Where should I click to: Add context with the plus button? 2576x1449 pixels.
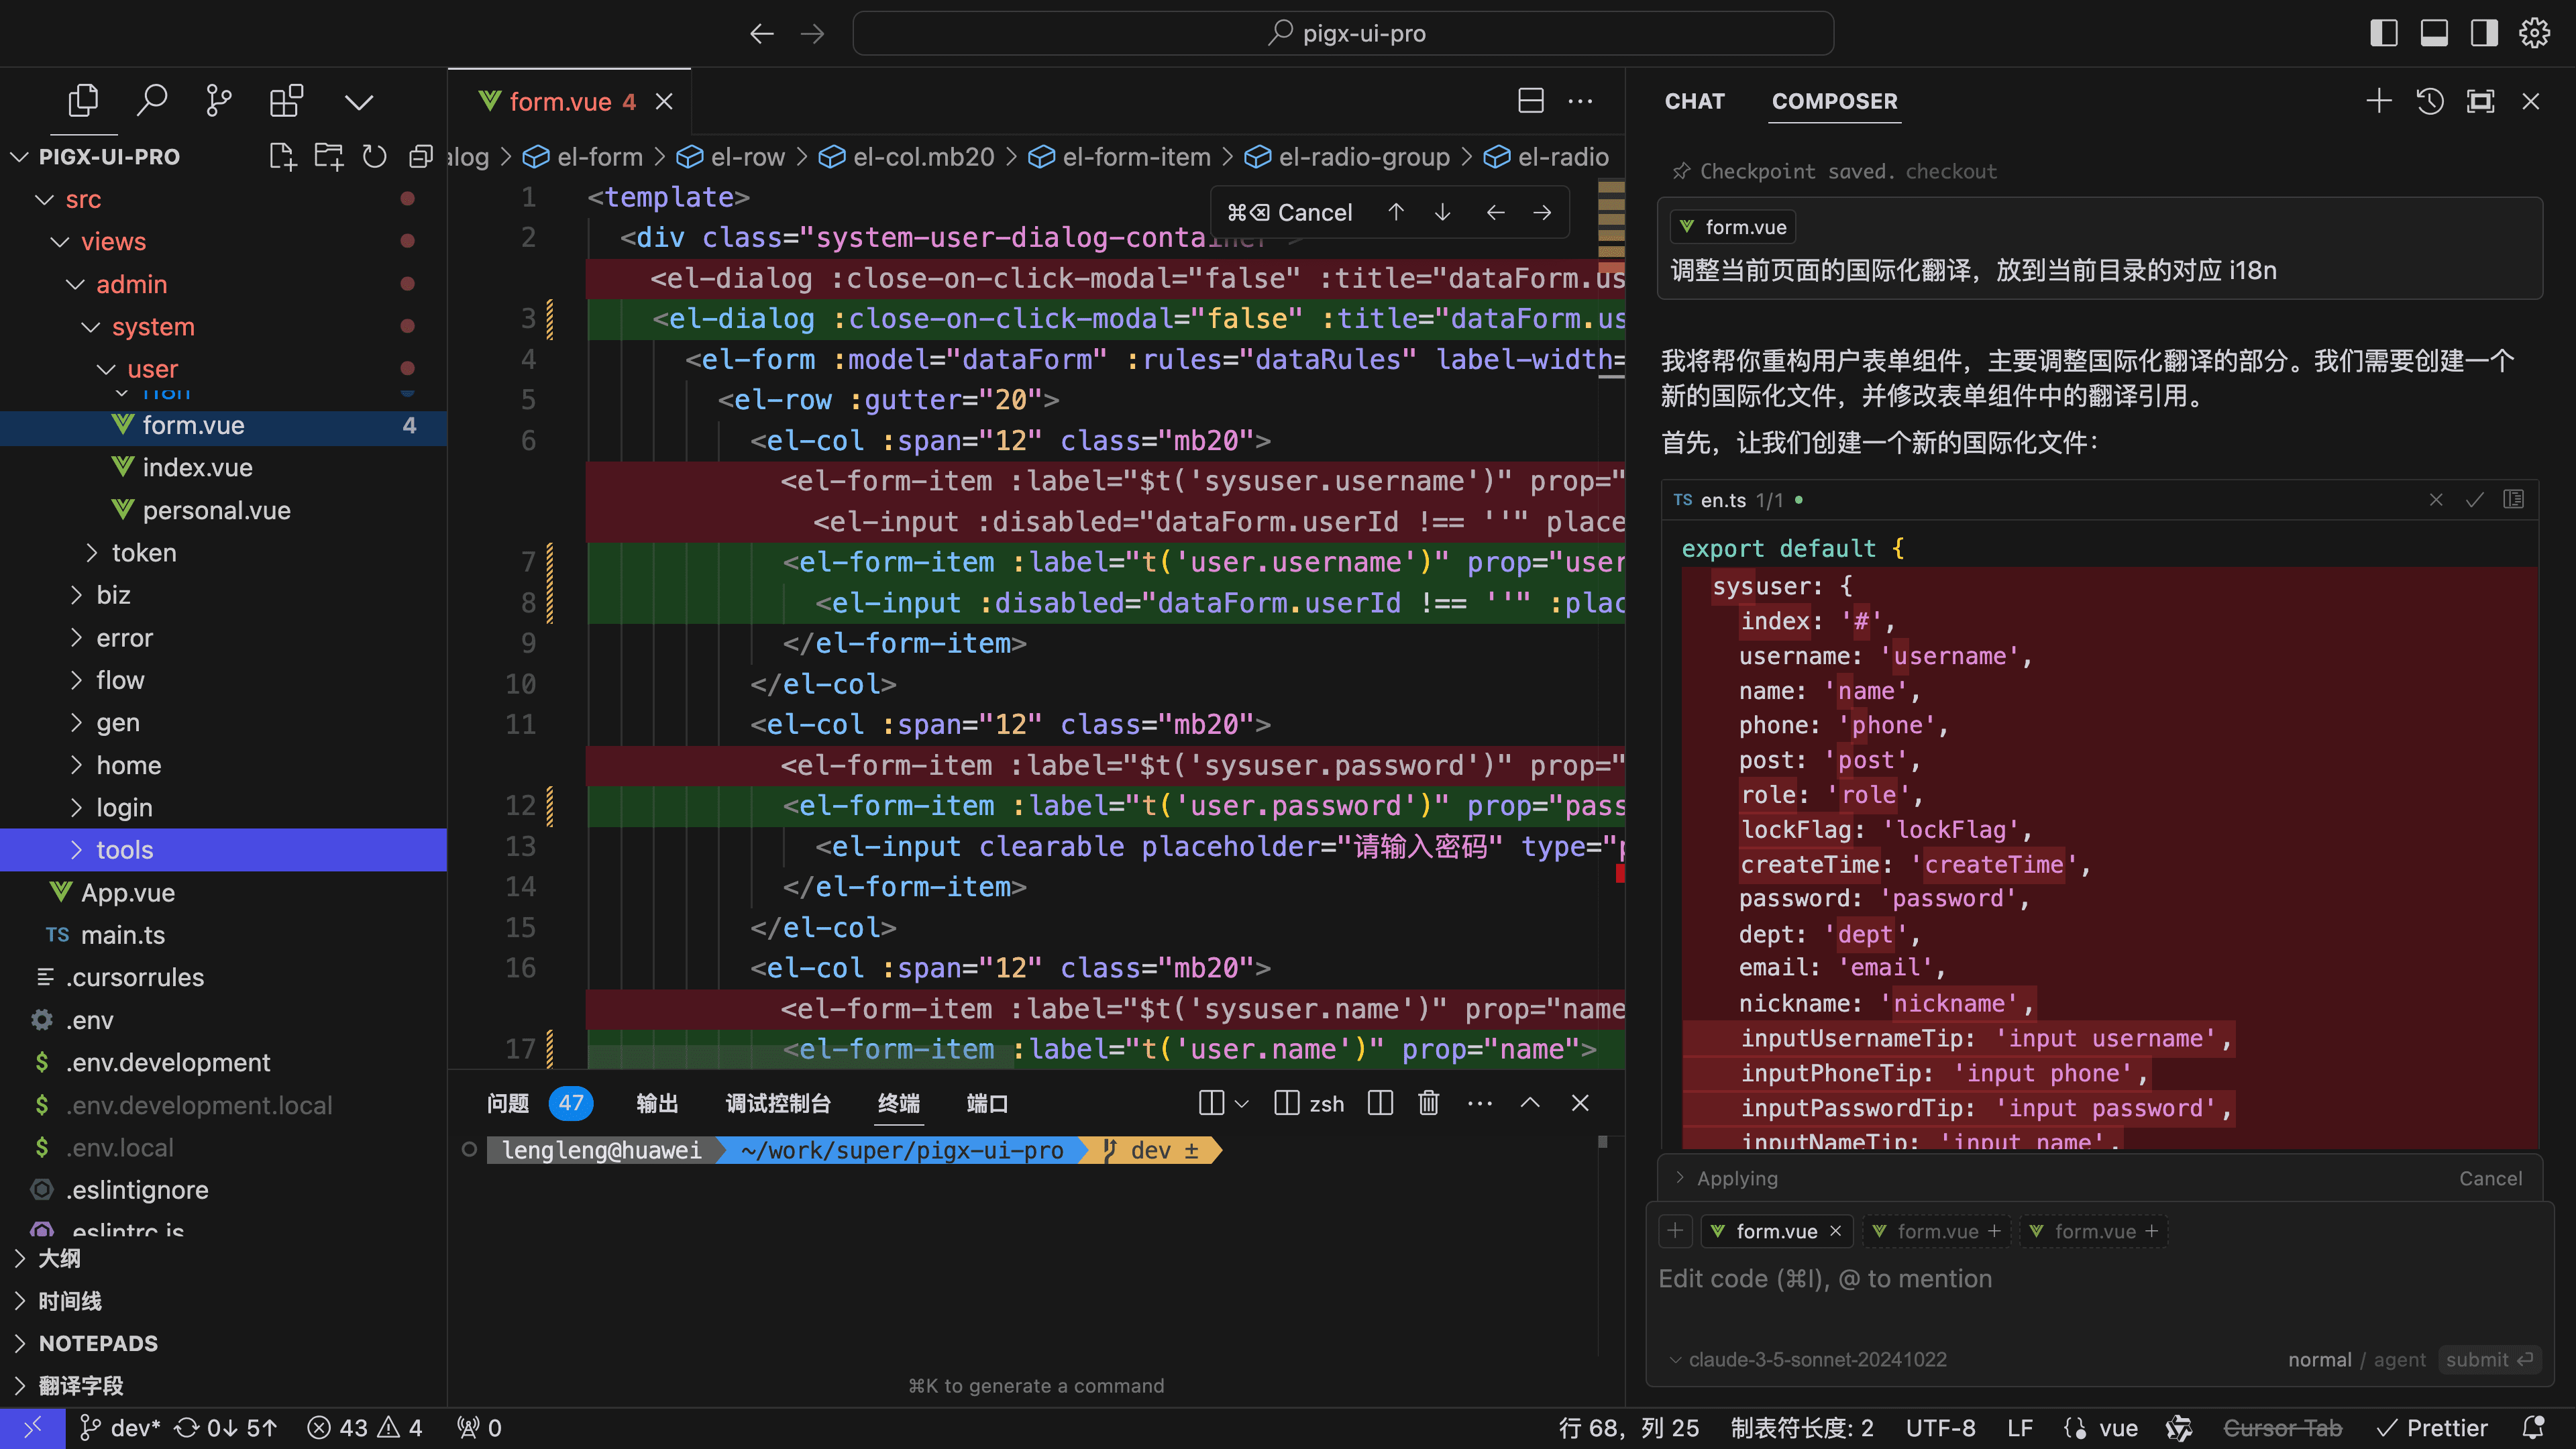1675,1231
